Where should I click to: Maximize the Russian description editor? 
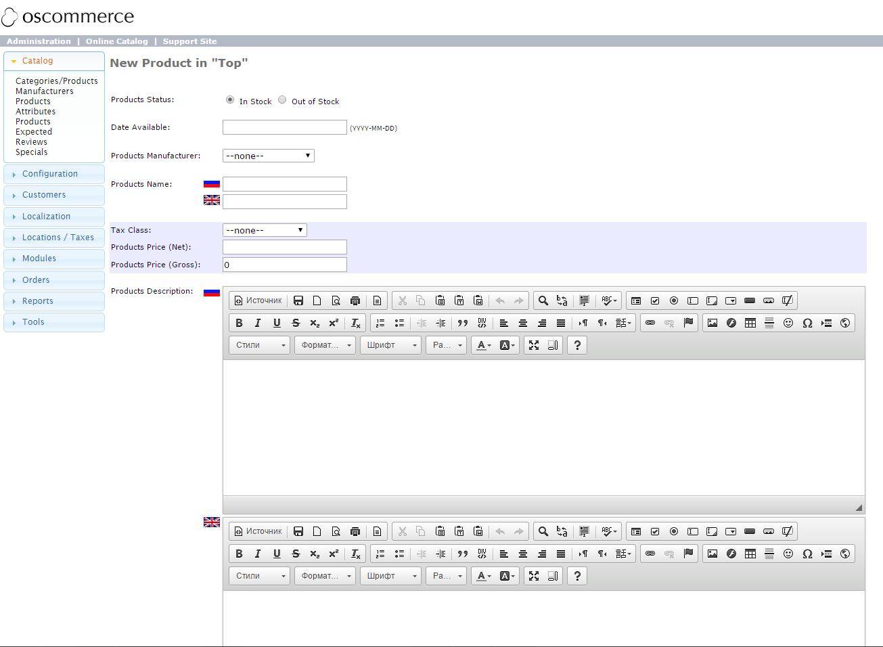tap(533, 345)
